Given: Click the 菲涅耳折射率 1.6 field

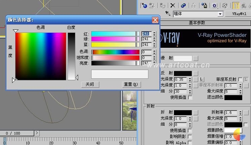Looking at the screenshot, I should coord(231,85).
